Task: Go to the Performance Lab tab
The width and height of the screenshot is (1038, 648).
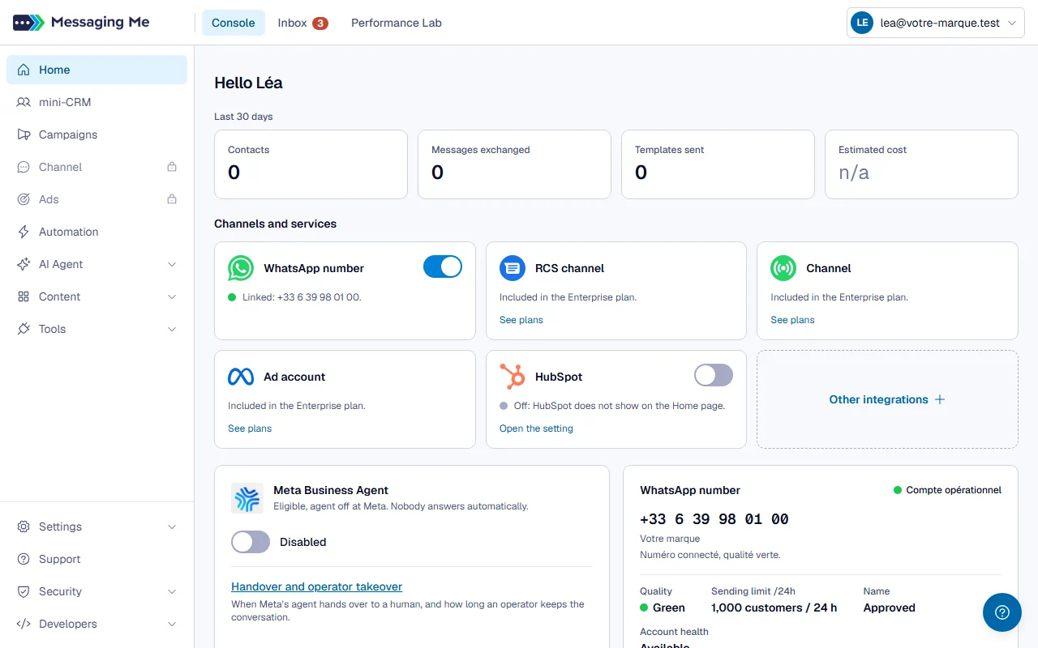Action: click(x=397, y=23)
